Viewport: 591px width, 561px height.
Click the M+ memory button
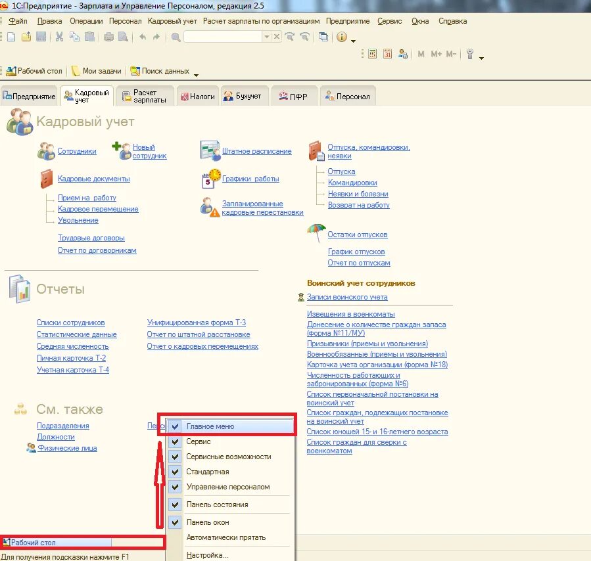[x=436, y=55]
